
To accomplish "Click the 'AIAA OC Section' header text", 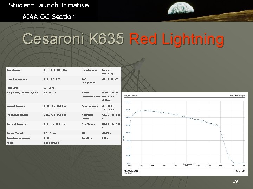I will (x=48, y=17).
